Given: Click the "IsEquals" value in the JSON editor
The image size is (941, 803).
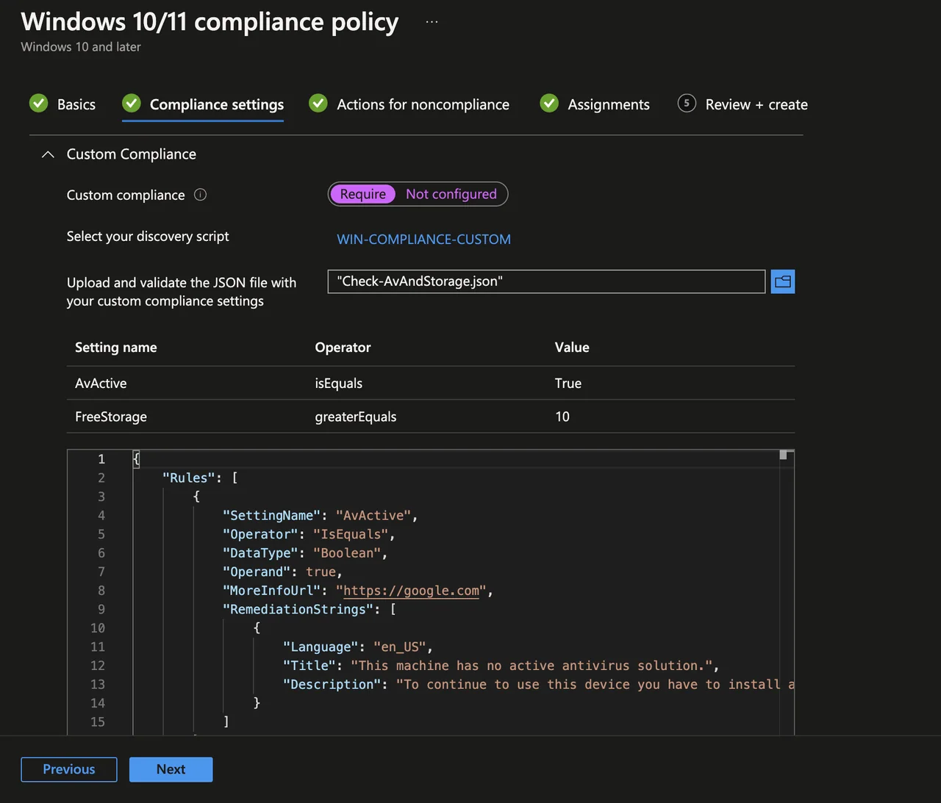Looking at the screenshot, I should 351,534.
